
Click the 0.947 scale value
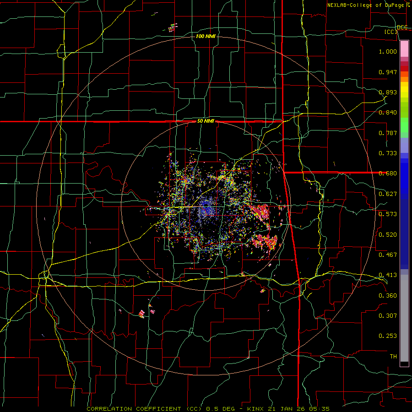coord(388,72)
